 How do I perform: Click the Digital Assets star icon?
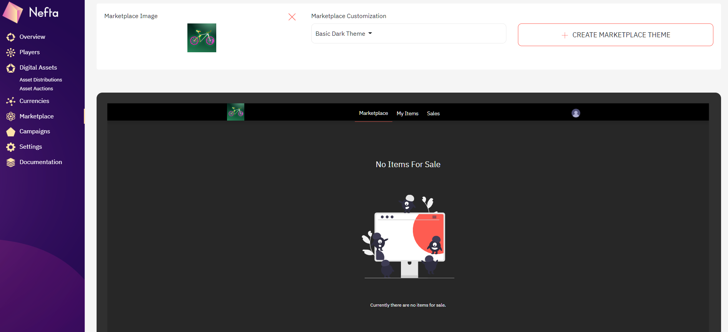click(x=11, y=68)
